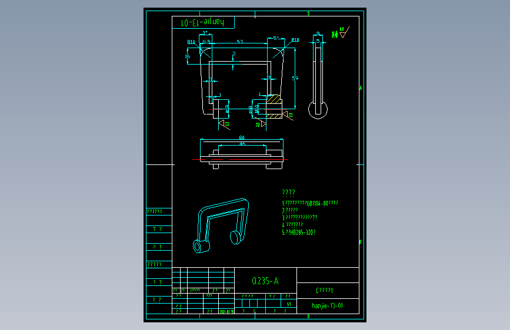Click the note line containing HB285-320
Image resolution: width=510 pixels, height=330 pixels.
[x=299, y=233]
